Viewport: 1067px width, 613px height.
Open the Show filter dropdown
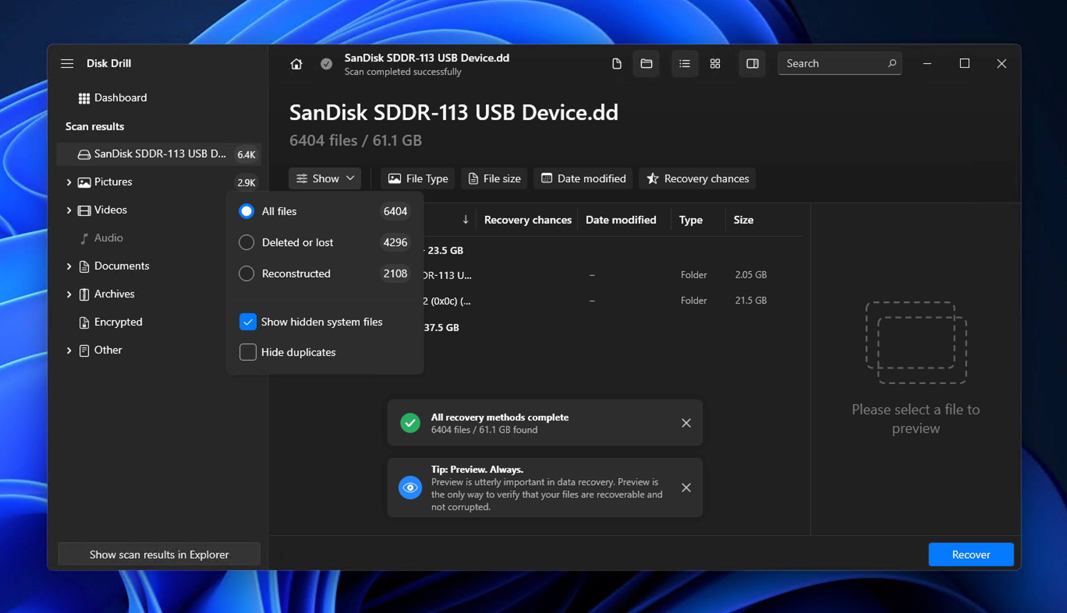325,178
